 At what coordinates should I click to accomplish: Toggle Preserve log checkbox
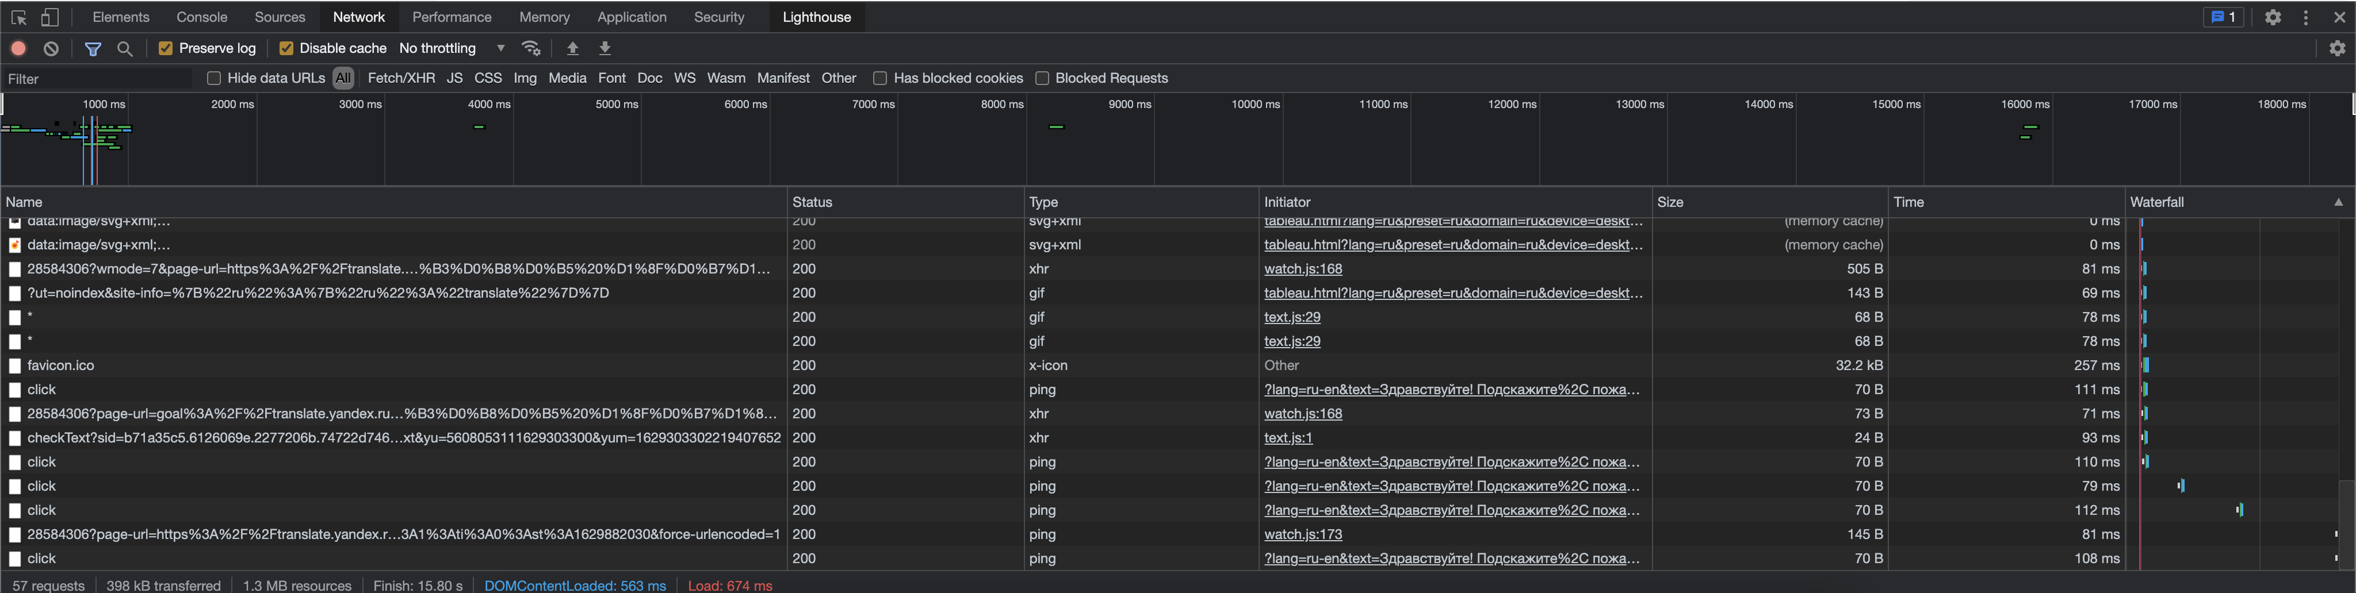click(x=166, y=48)
